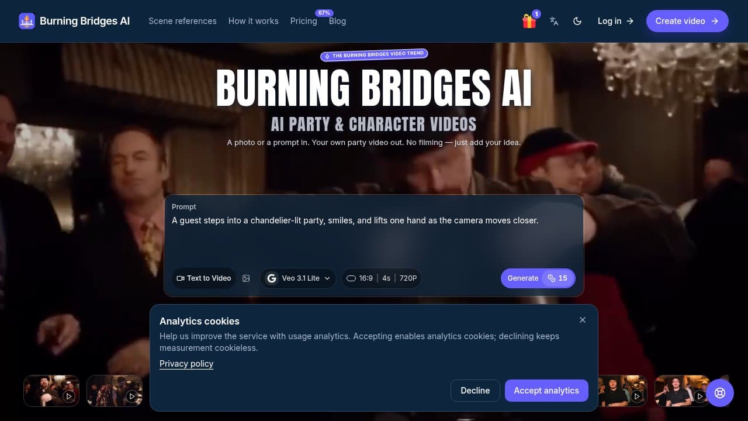Play the first sample video thumbnail
Image resolution: width=748 pixels, height=421 pixels.
coord(51,391)
